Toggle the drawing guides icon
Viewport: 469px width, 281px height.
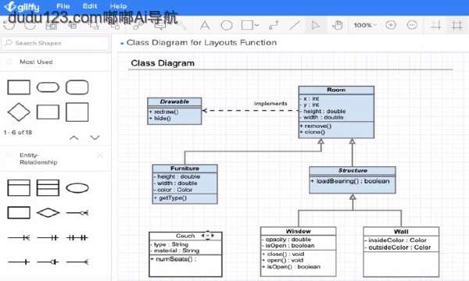point(436,26)
